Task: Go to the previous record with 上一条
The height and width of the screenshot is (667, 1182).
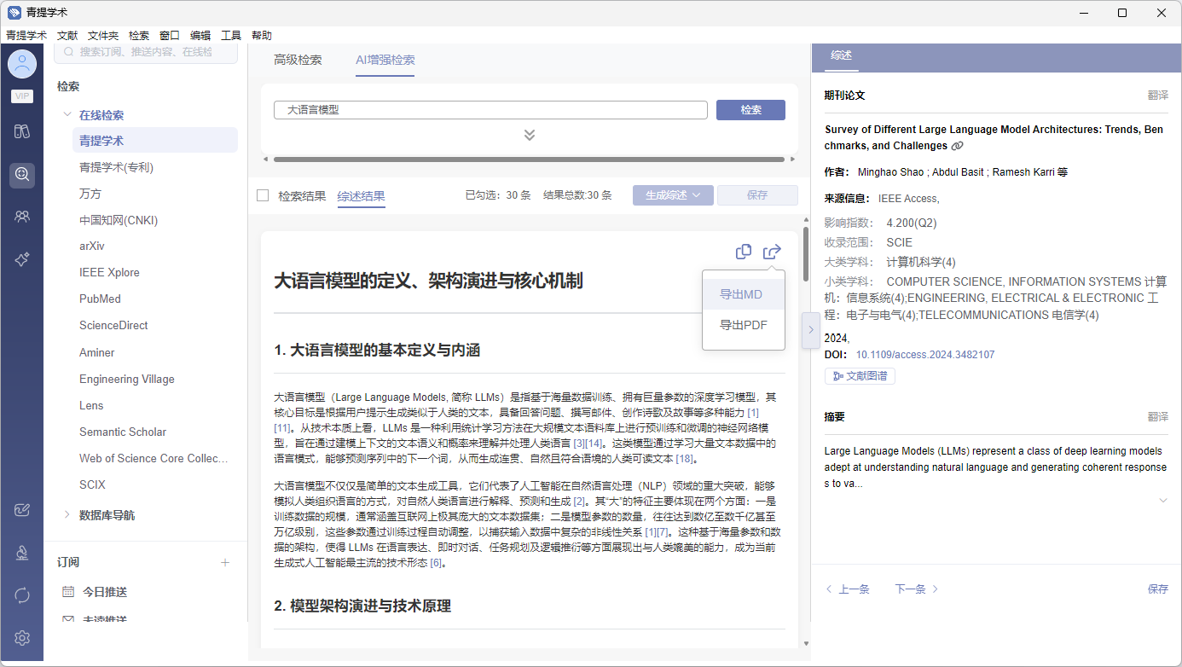Action: (848, 589)
